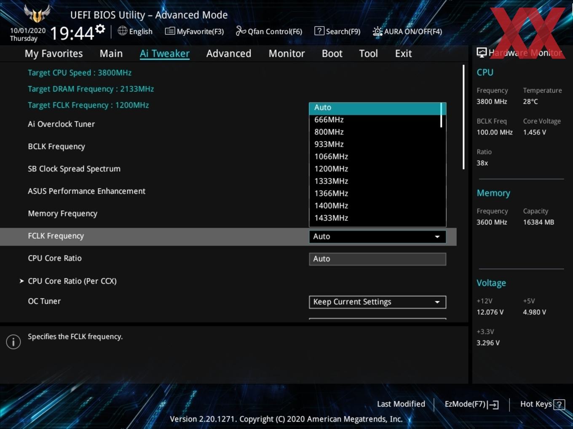This screenshot has height=429, width=573.
Task: Switch to the Main tab
Action: coord(111,53)
